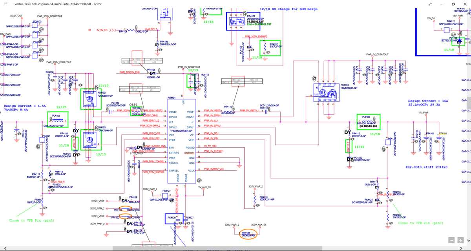Click the green date note '12/13'
Viewport: 471px width, 251px height.
click(194, 70)
